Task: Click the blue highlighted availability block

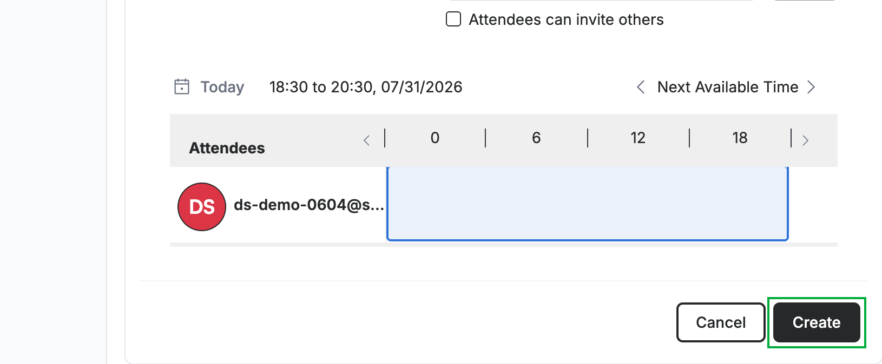Action: point(588,204)
